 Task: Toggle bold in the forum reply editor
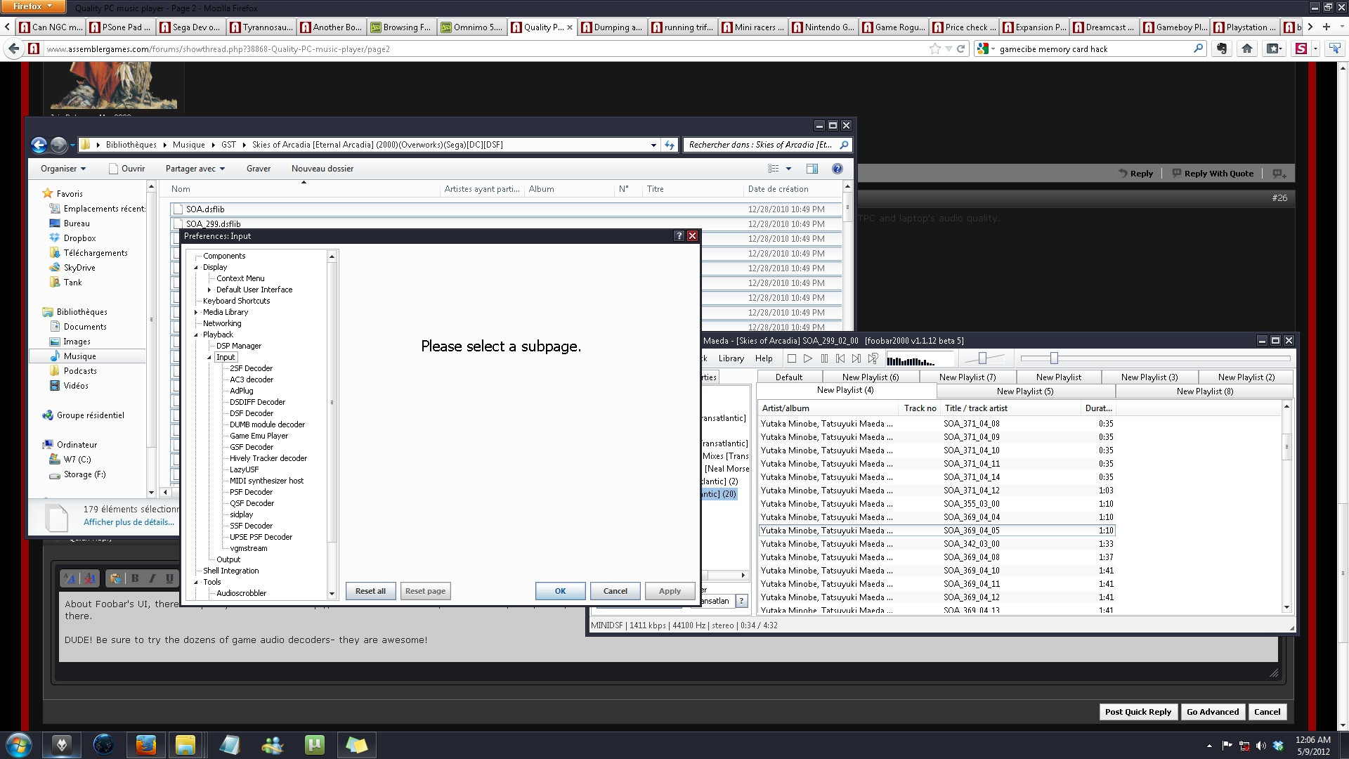(x=135, y=578)
